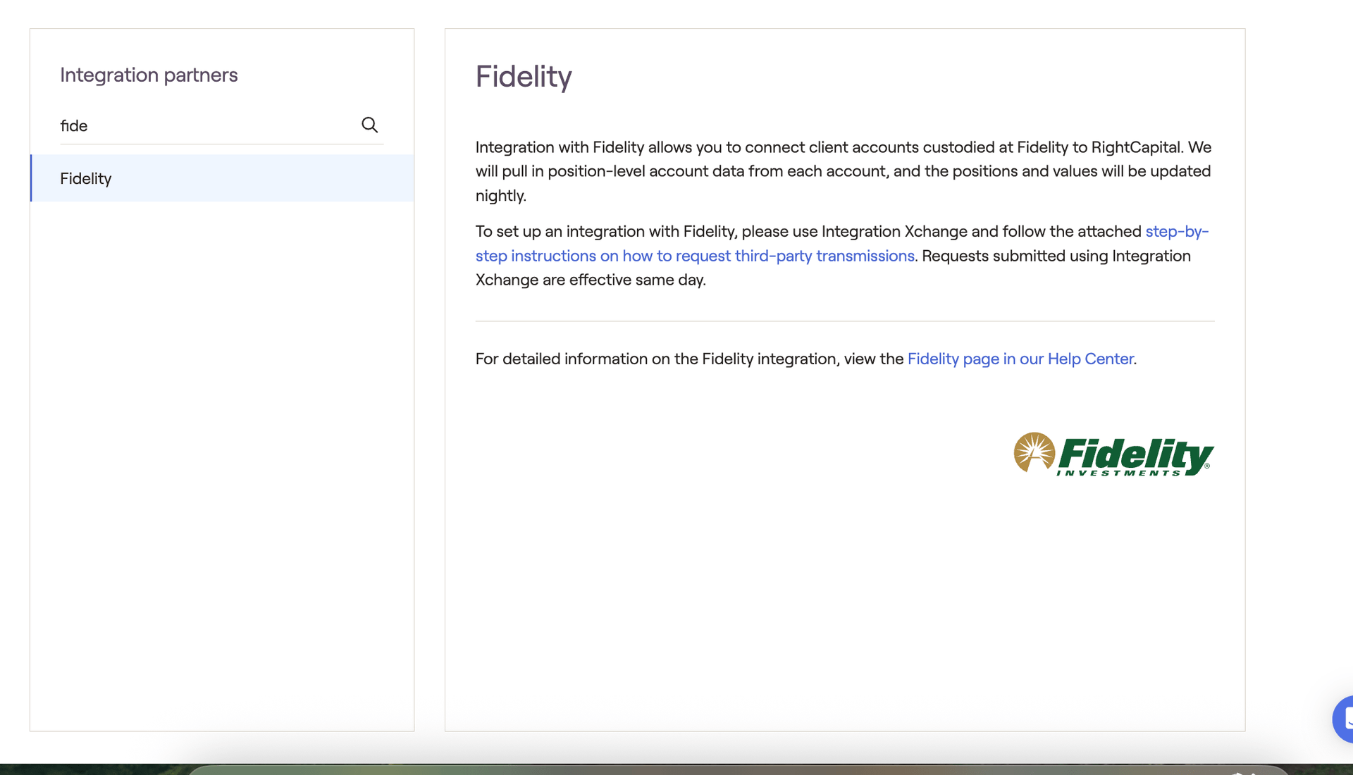Click the "Integration partners" heading
The height and width of the screenshot is (775, 1353).
point(149,75)
